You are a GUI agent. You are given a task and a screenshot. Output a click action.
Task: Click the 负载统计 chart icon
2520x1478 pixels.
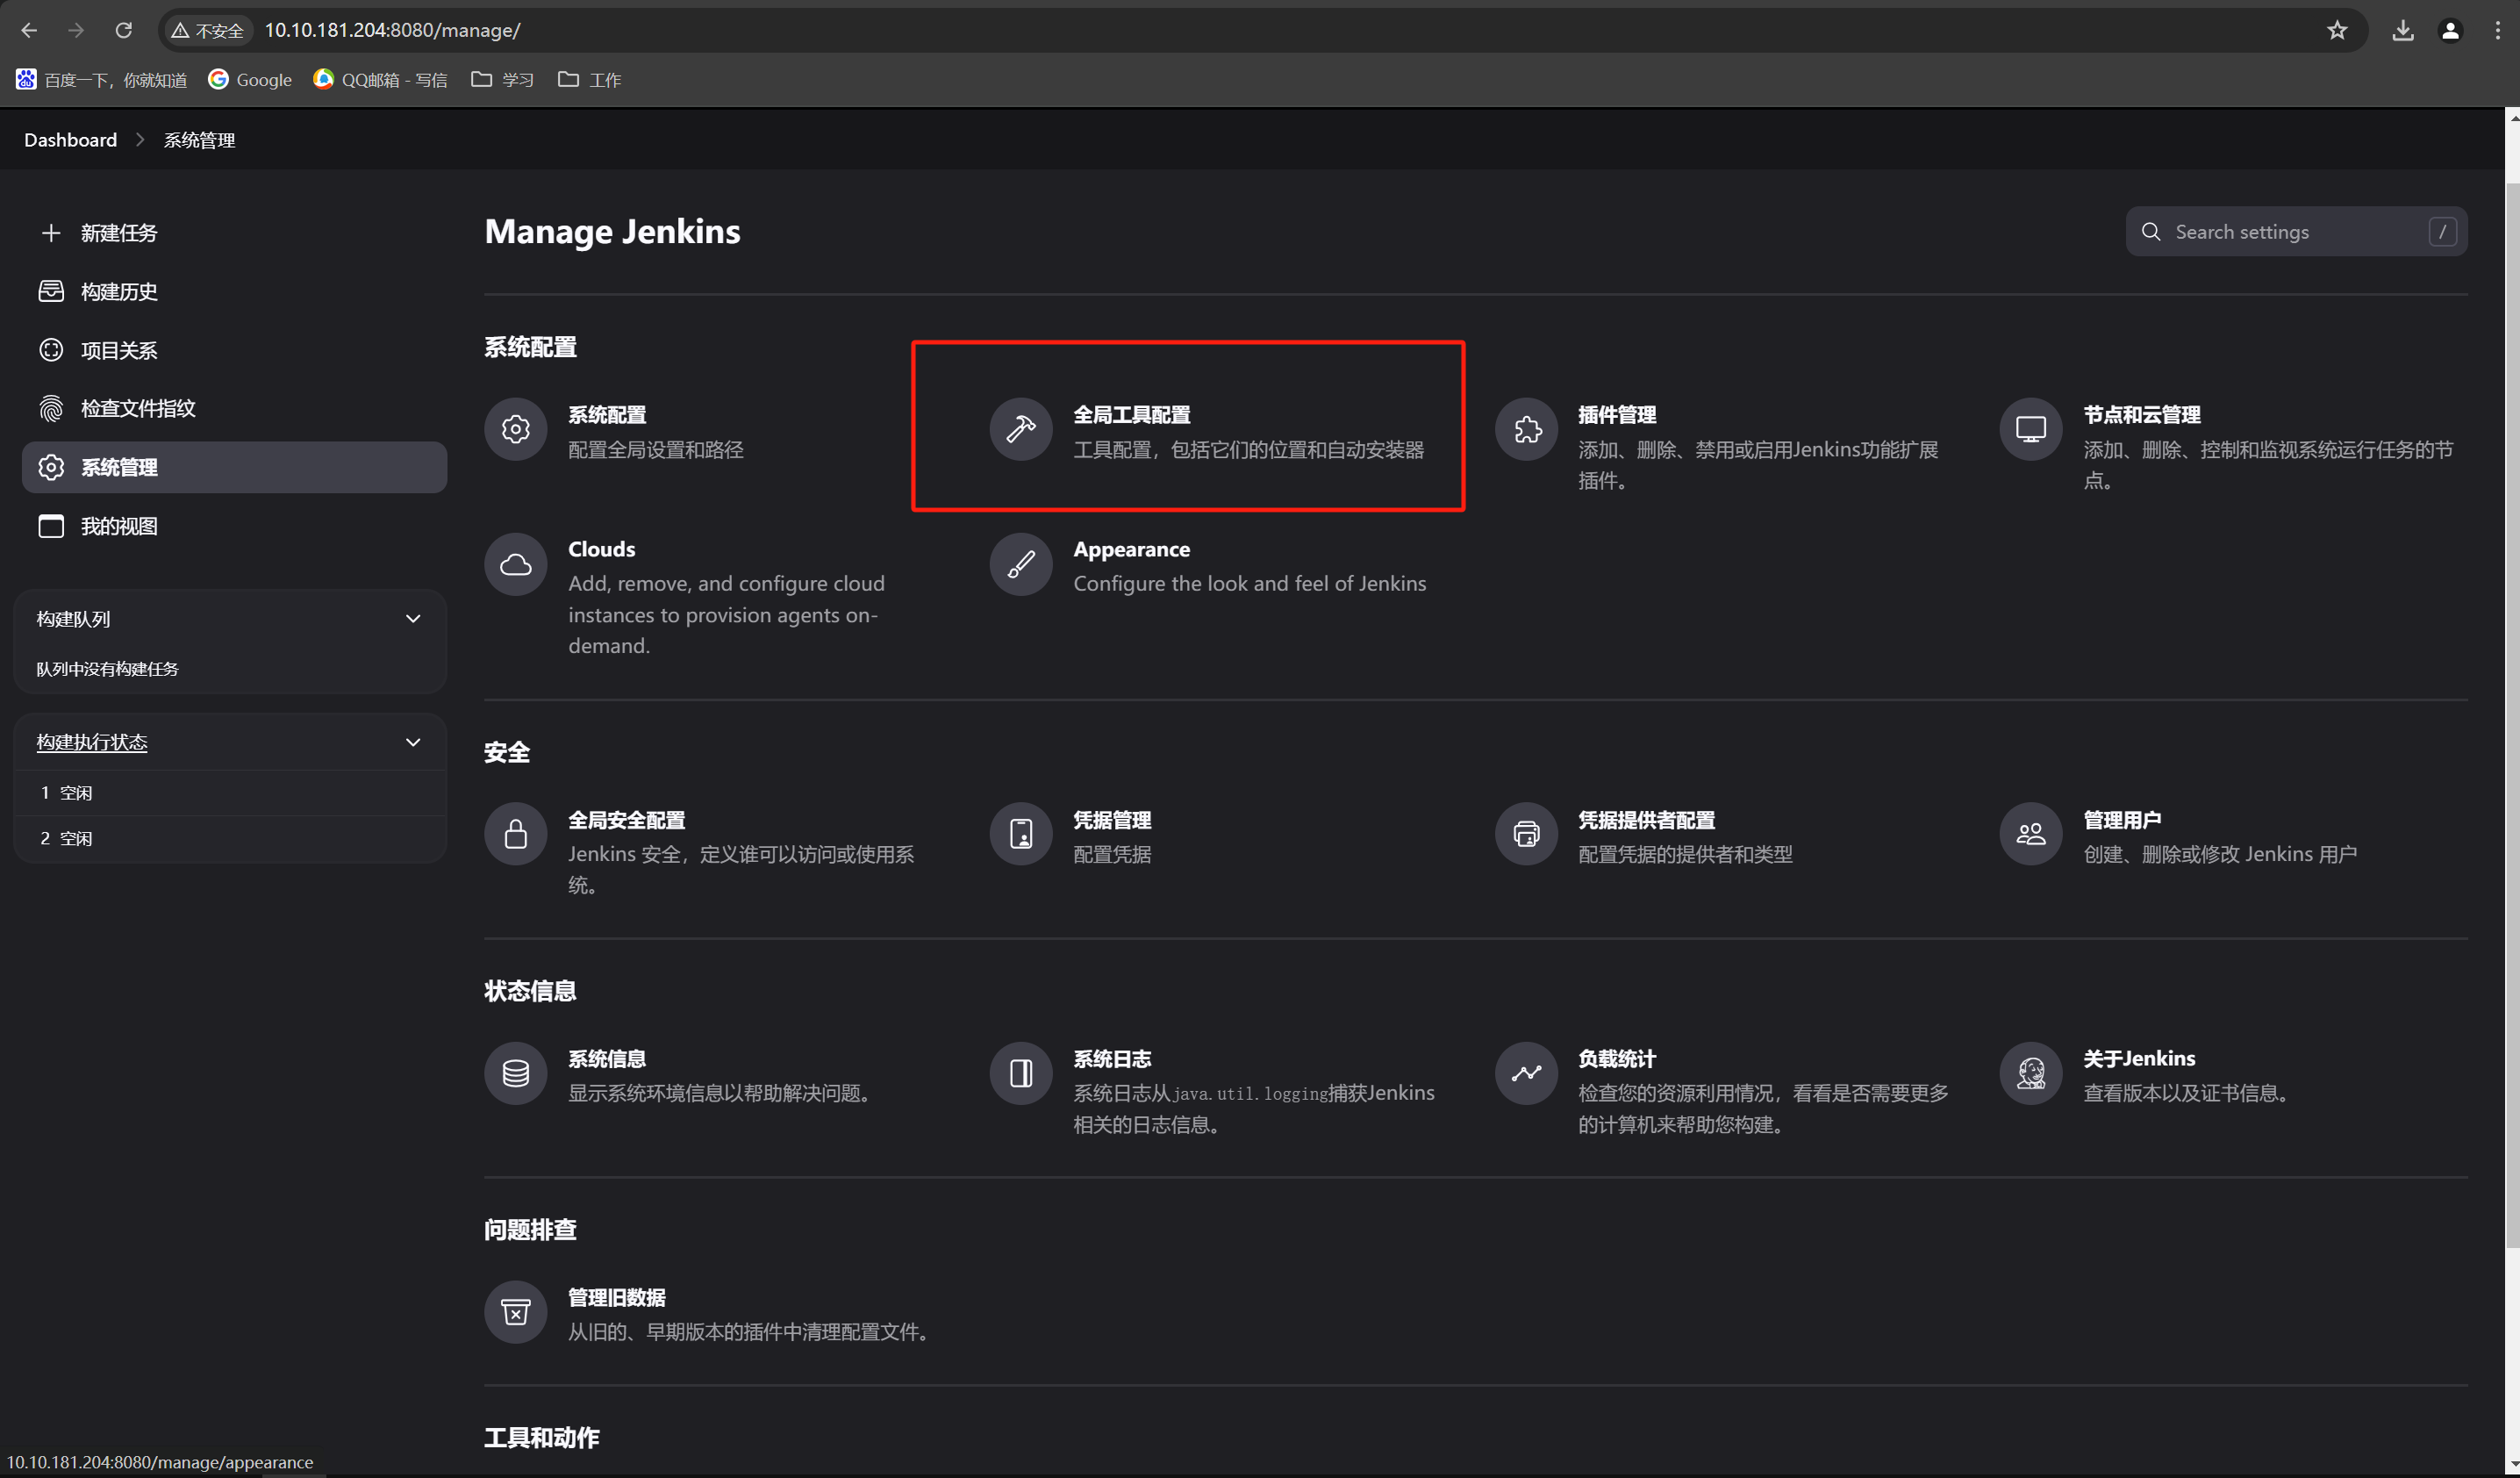click(x=1526, y=1073)
